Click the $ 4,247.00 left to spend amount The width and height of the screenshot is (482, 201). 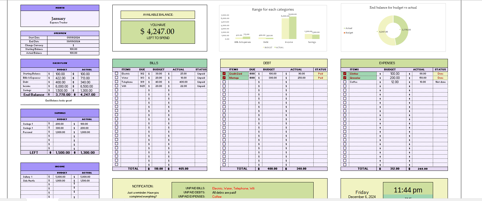click(x=158, y=31)
